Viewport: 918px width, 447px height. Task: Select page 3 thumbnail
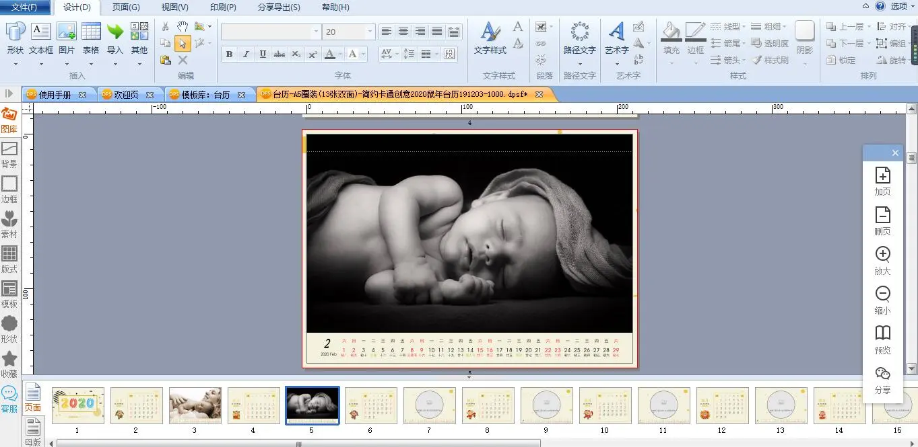(x=195, y=405)
